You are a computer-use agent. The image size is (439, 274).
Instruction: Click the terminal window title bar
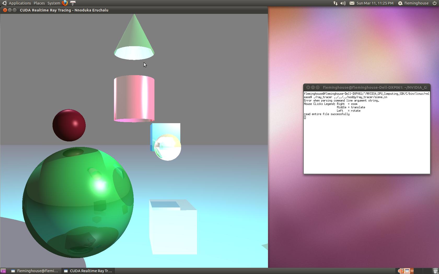coord(366,87)
